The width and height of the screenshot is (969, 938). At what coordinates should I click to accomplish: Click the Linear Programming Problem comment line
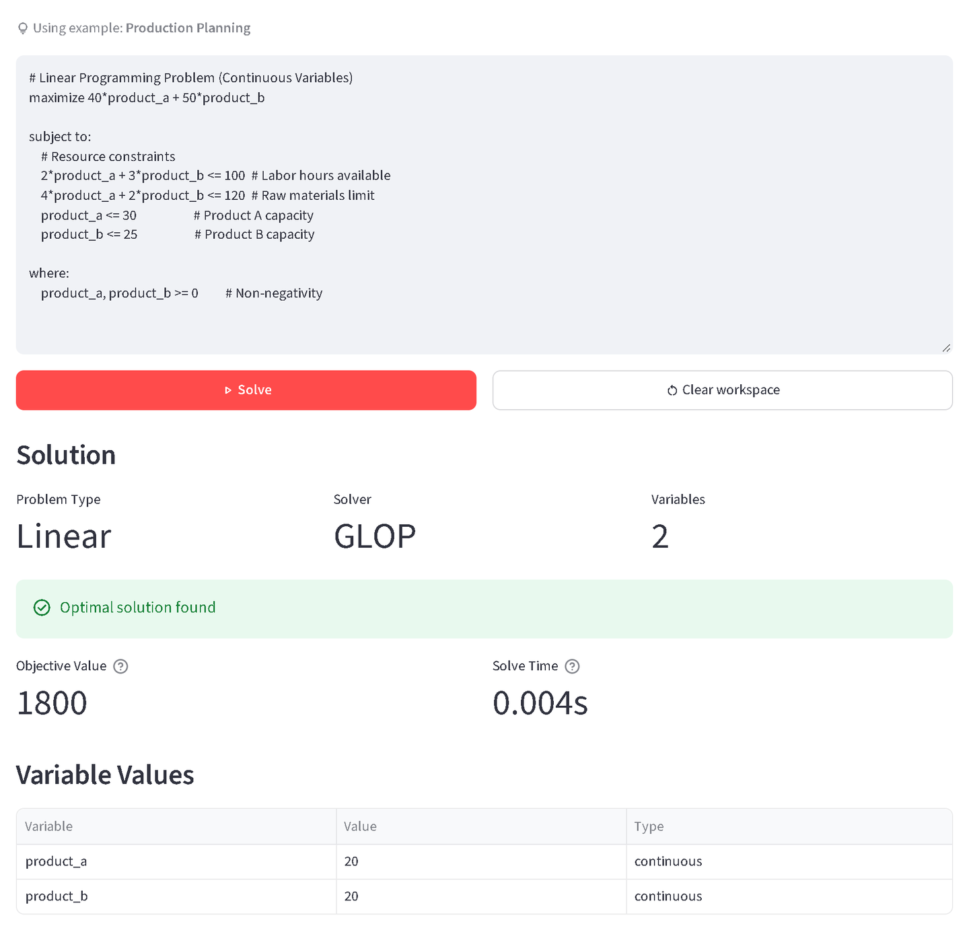(190, 78)
